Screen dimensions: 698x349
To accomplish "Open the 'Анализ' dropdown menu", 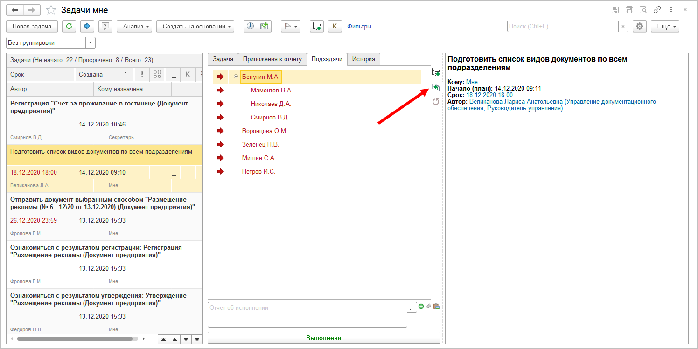I will [134, 27].
